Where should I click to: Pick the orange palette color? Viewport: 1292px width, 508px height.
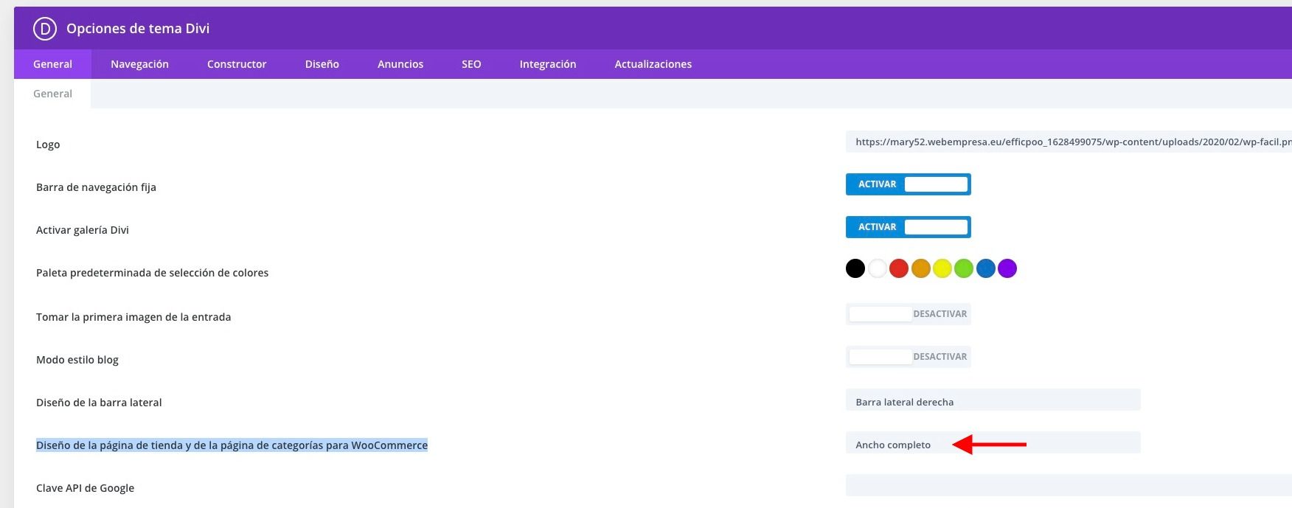point(920,268)
